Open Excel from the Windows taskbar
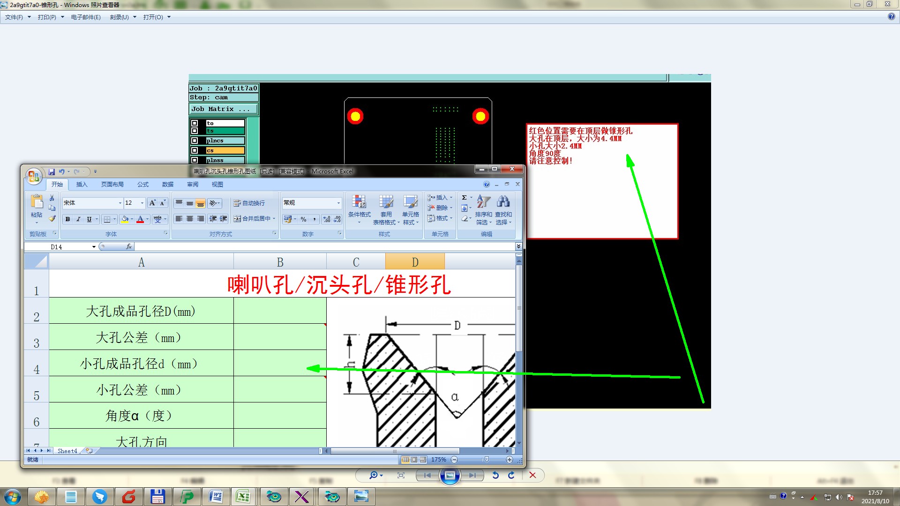This screenshot has height=506, width=900. [243, 497]
